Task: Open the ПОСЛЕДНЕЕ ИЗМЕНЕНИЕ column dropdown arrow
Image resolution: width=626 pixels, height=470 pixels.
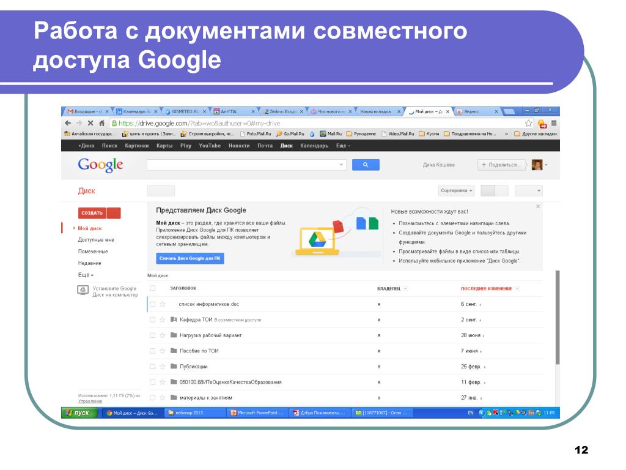Action: (517, 289)
